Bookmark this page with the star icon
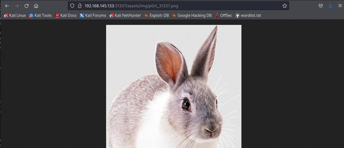Viewport: 344px width, 148px height. pos(285,6)
